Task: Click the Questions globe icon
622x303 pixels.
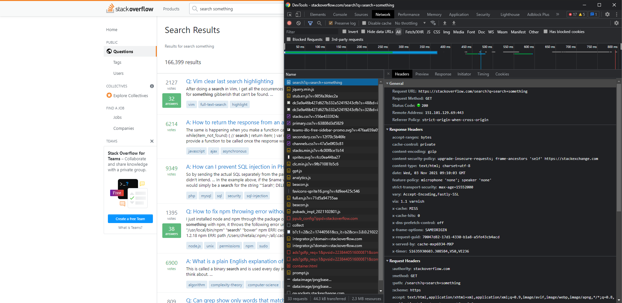Action: coord(109,51)
